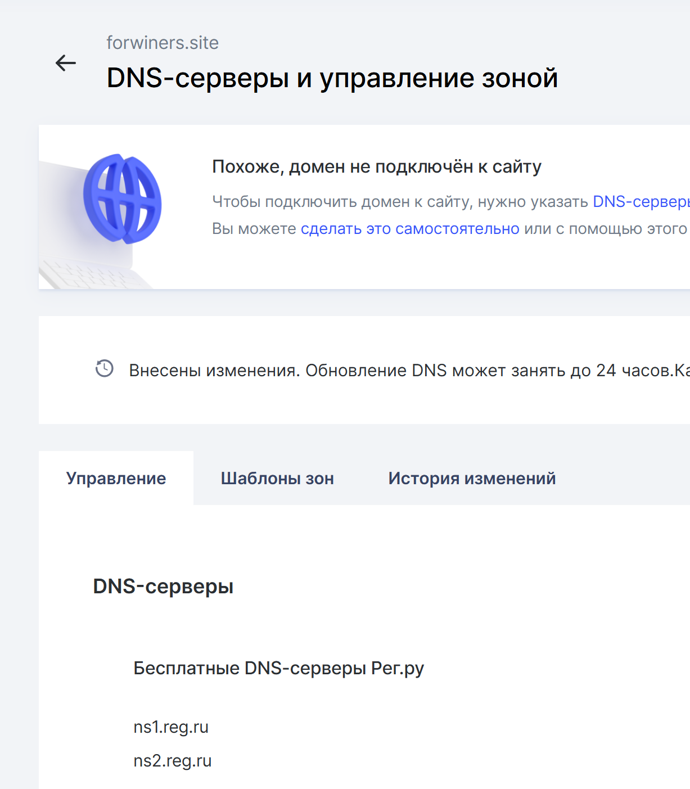Screen dimensions: 690x789
Task: Click the back arrow icon
Action: click(66, 63)
